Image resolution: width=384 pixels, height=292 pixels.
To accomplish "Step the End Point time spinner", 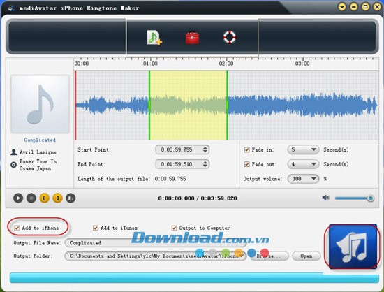I will coord(205,164).
